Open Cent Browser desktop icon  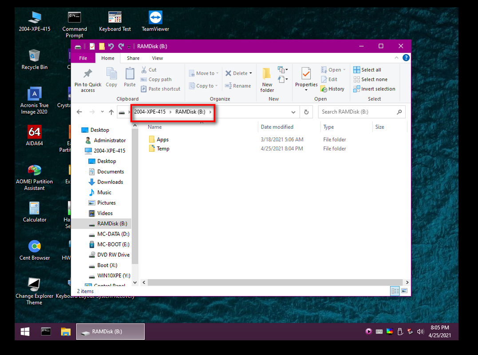pos(35,250)
